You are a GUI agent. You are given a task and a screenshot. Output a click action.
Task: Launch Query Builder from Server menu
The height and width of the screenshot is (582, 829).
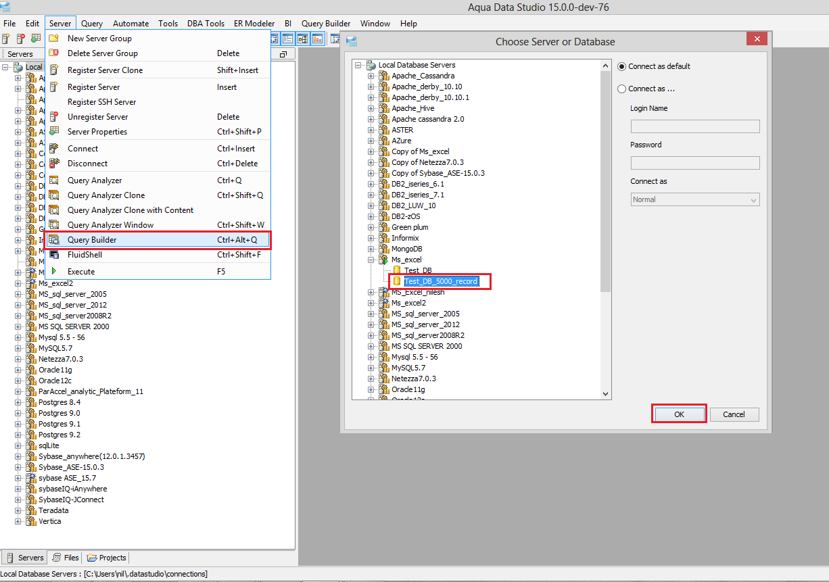pyautogui.click(x=158, y=240)
